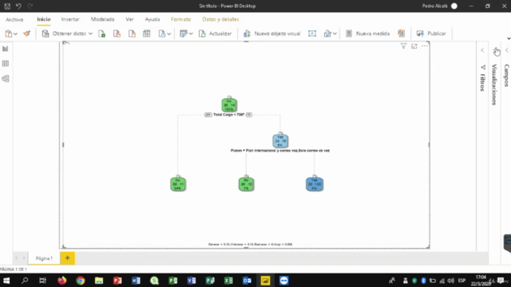Click the dark blue Yes leaf node
511x287 pixels.
315,184
